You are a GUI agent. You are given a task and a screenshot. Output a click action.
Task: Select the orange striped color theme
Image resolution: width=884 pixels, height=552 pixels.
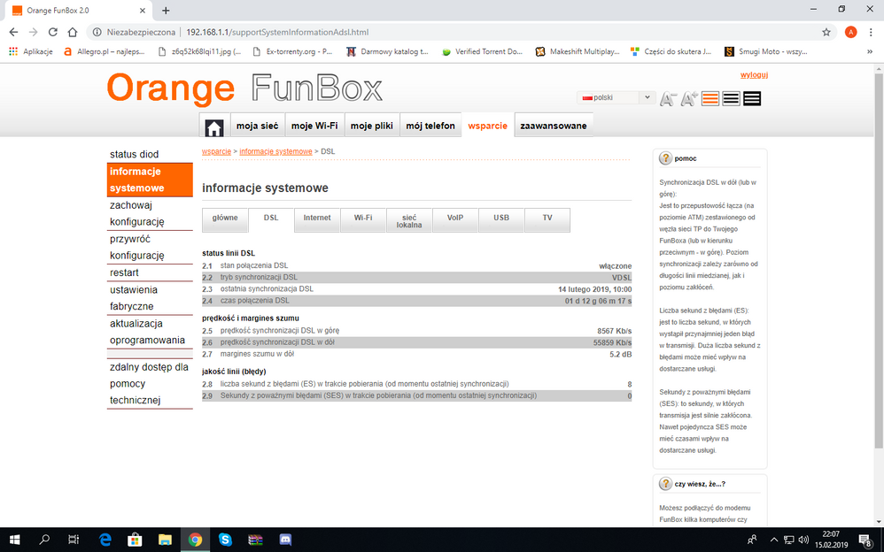(710, 98)
